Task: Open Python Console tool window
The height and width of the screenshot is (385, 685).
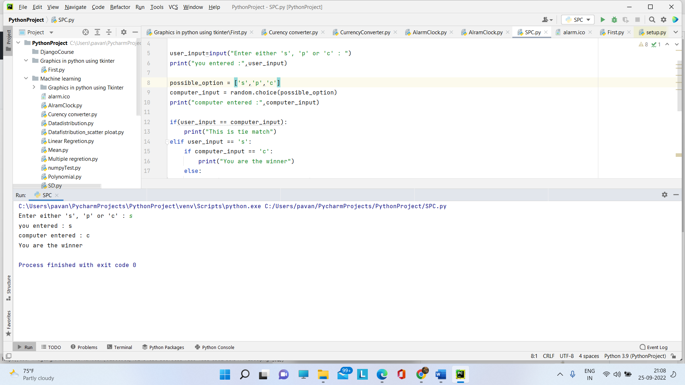Action: tap(214, 347)
